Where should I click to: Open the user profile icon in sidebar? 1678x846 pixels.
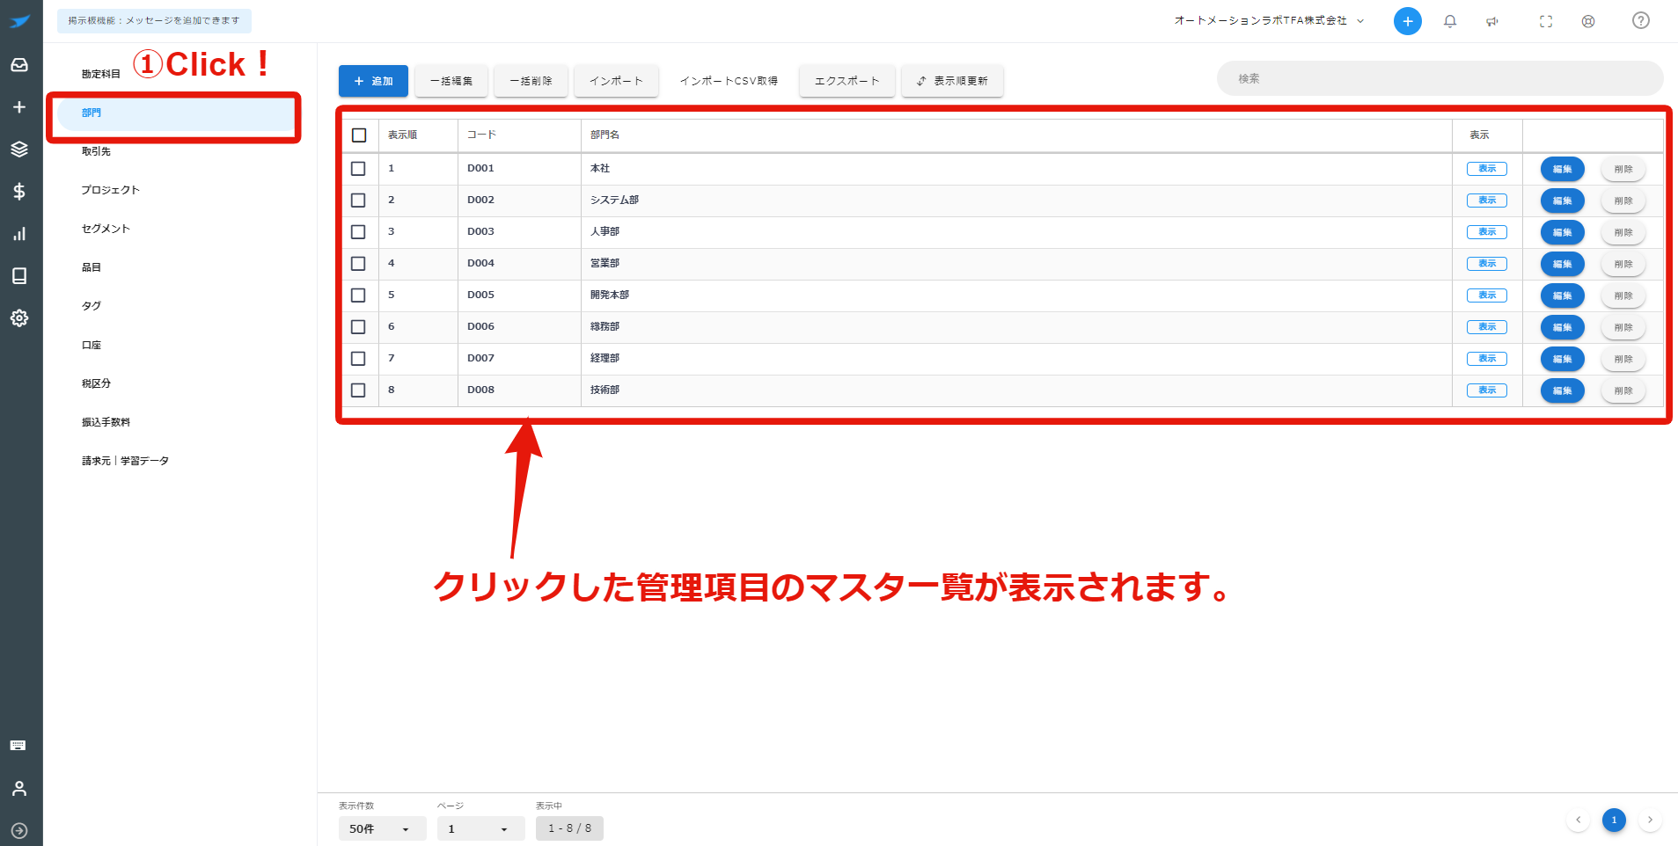coord(19,788)
